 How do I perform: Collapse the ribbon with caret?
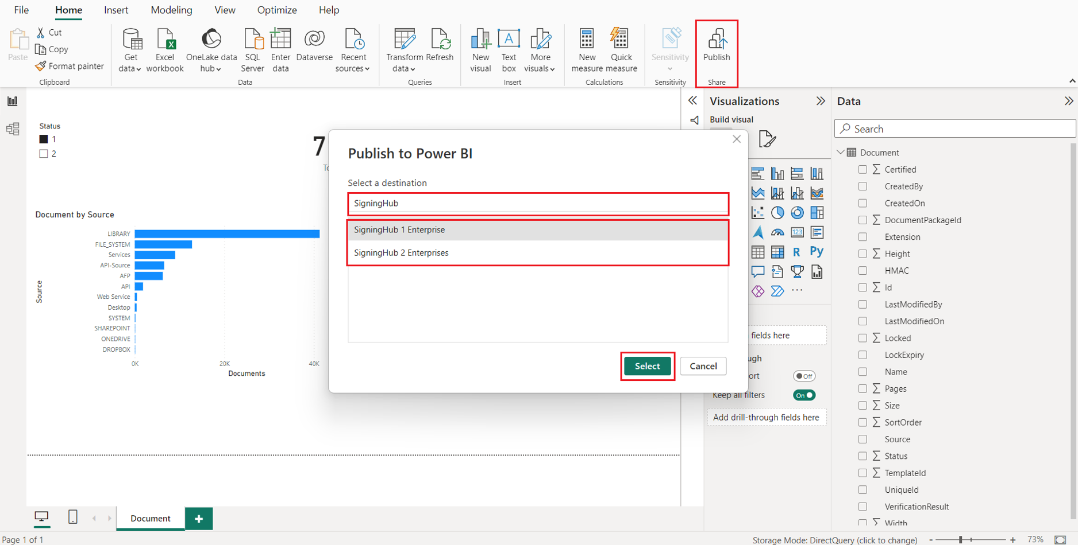pos(1072,81)
